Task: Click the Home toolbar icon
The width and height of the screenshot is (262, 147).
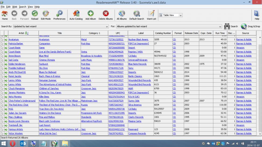Action: tap(5, 15)
